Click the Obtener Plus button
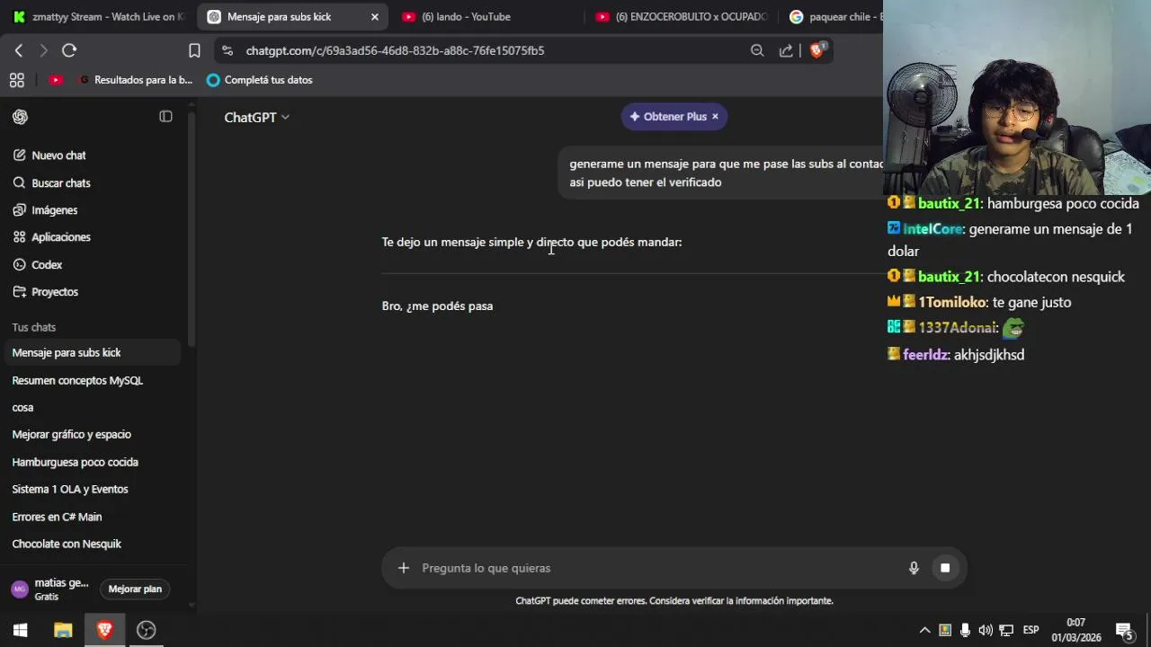This screenshot has height=647, width=1151. coord(668,117)
